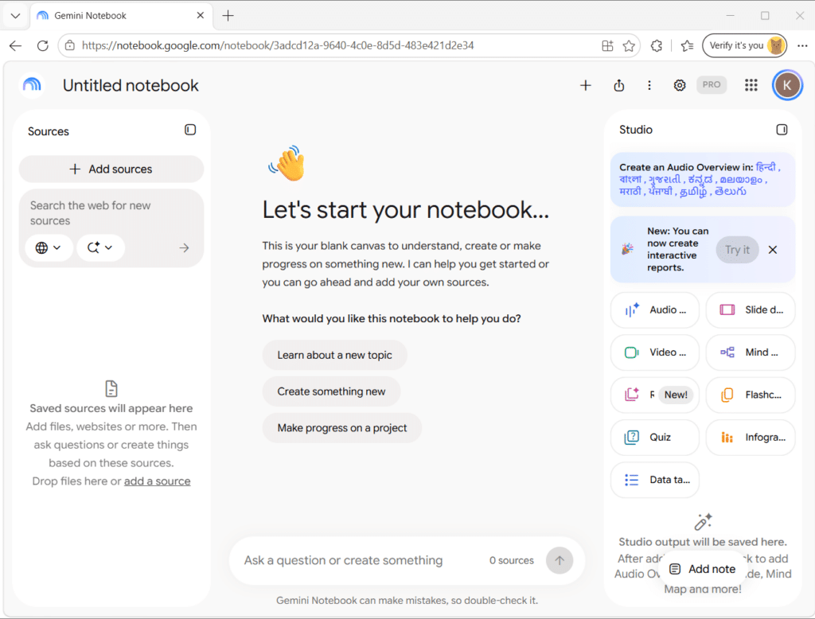Click the Add note button
Viewport: 815px width, 619px height.
pyautogui.click(x=702, y=569)
